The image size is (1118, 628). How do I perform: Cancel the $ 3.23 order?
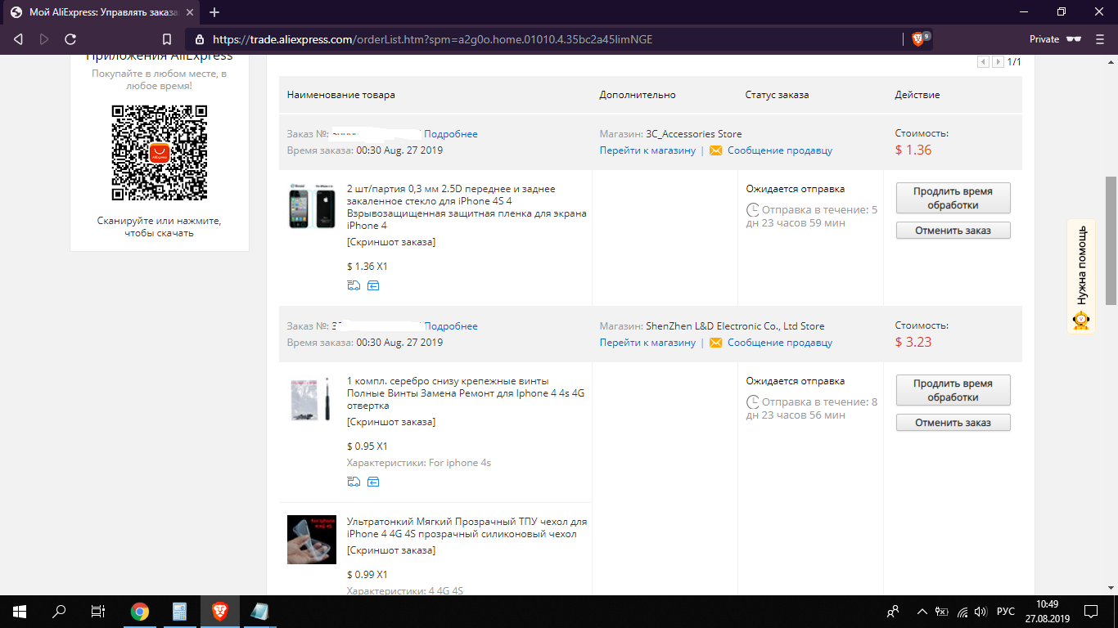point(953,423)
